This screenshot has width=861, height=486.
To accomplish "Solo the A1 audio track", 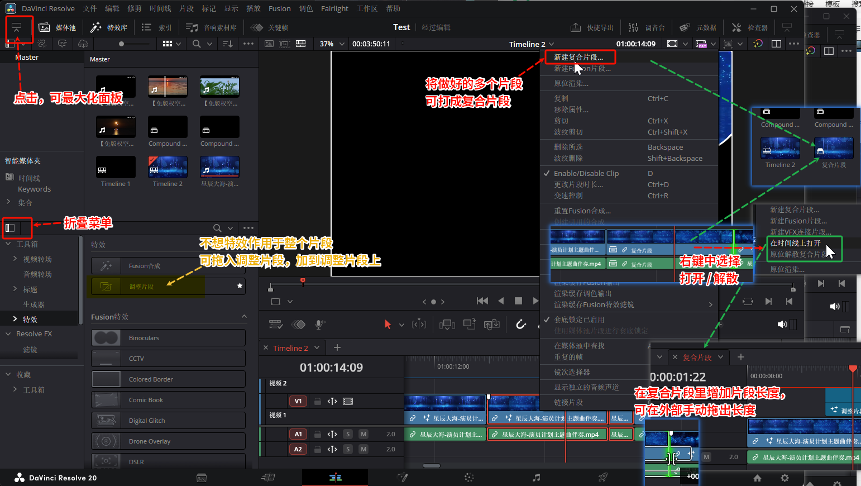I will [x=348, y=434].
